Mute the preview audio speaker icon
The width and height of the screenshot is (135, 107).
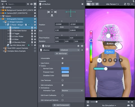click(x=88, y=105)
